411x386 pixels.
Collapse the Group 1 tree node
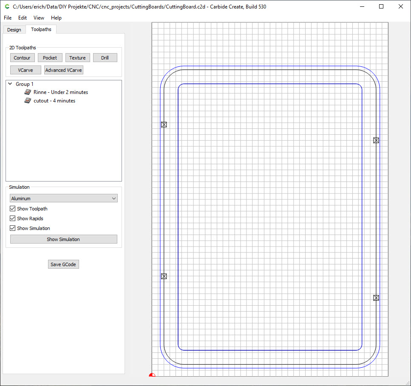pos(10,84)
